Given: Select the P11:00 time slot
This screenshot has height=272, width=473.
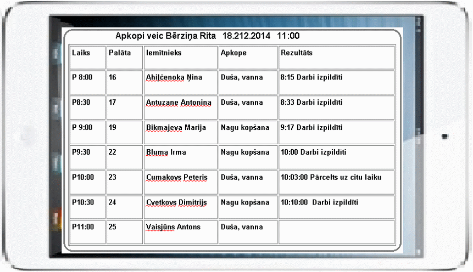Looking at the screenshot, I should coord(83,227).
